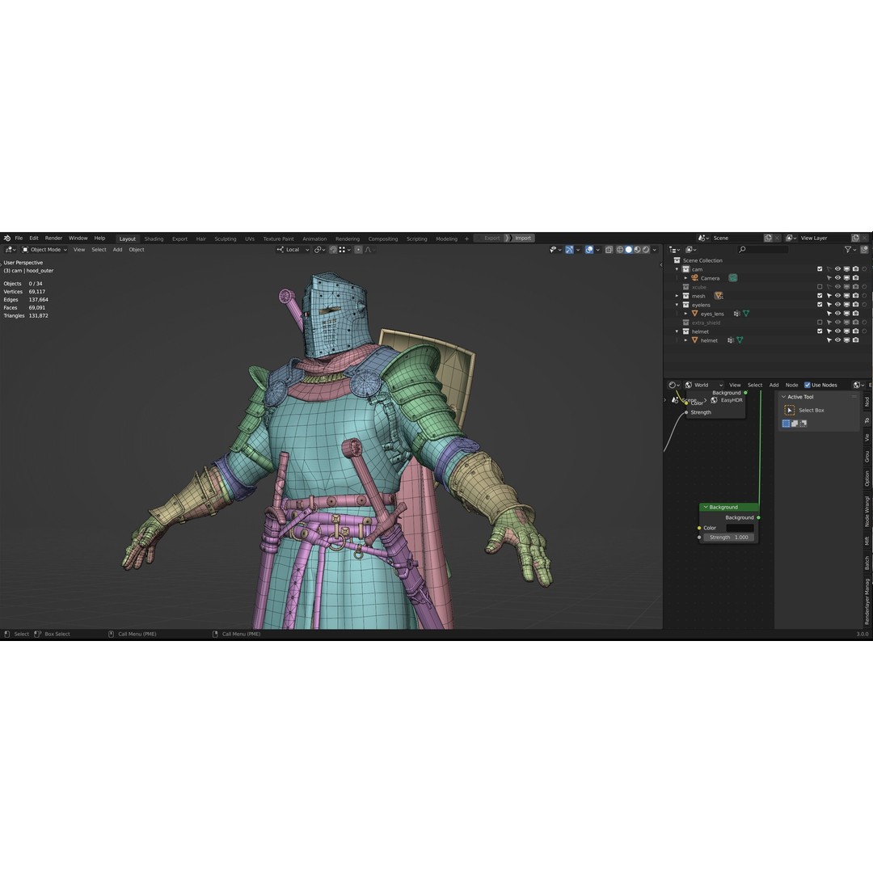
Task: Click the new scene icon beside Scene field
Action: point(769,238)
